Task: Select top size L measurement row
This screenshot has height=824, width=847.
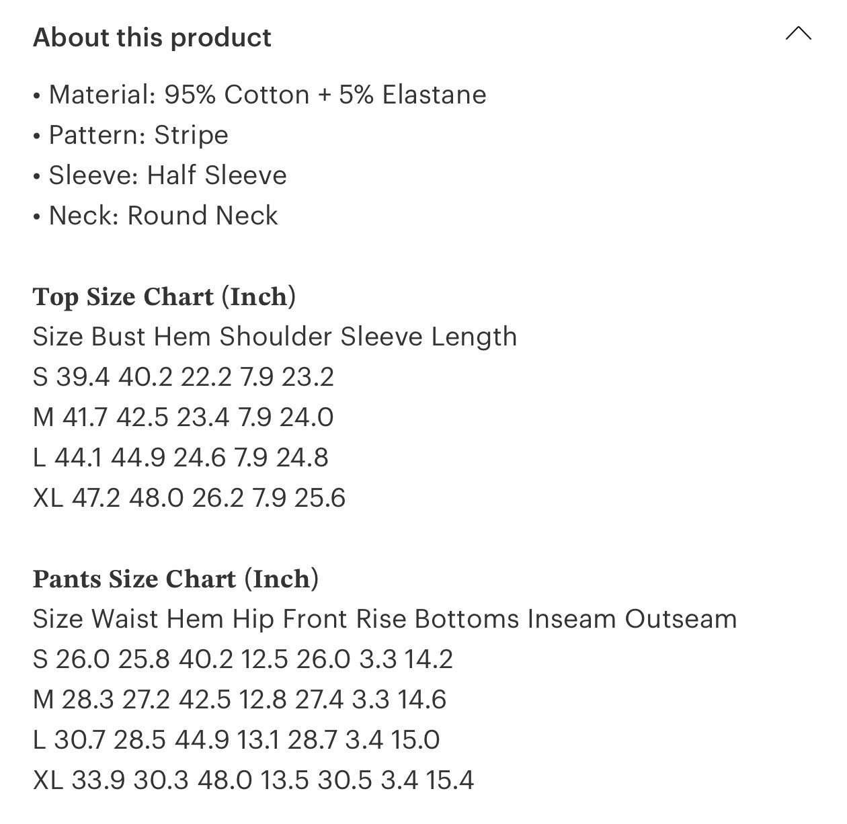Action: 181,458
